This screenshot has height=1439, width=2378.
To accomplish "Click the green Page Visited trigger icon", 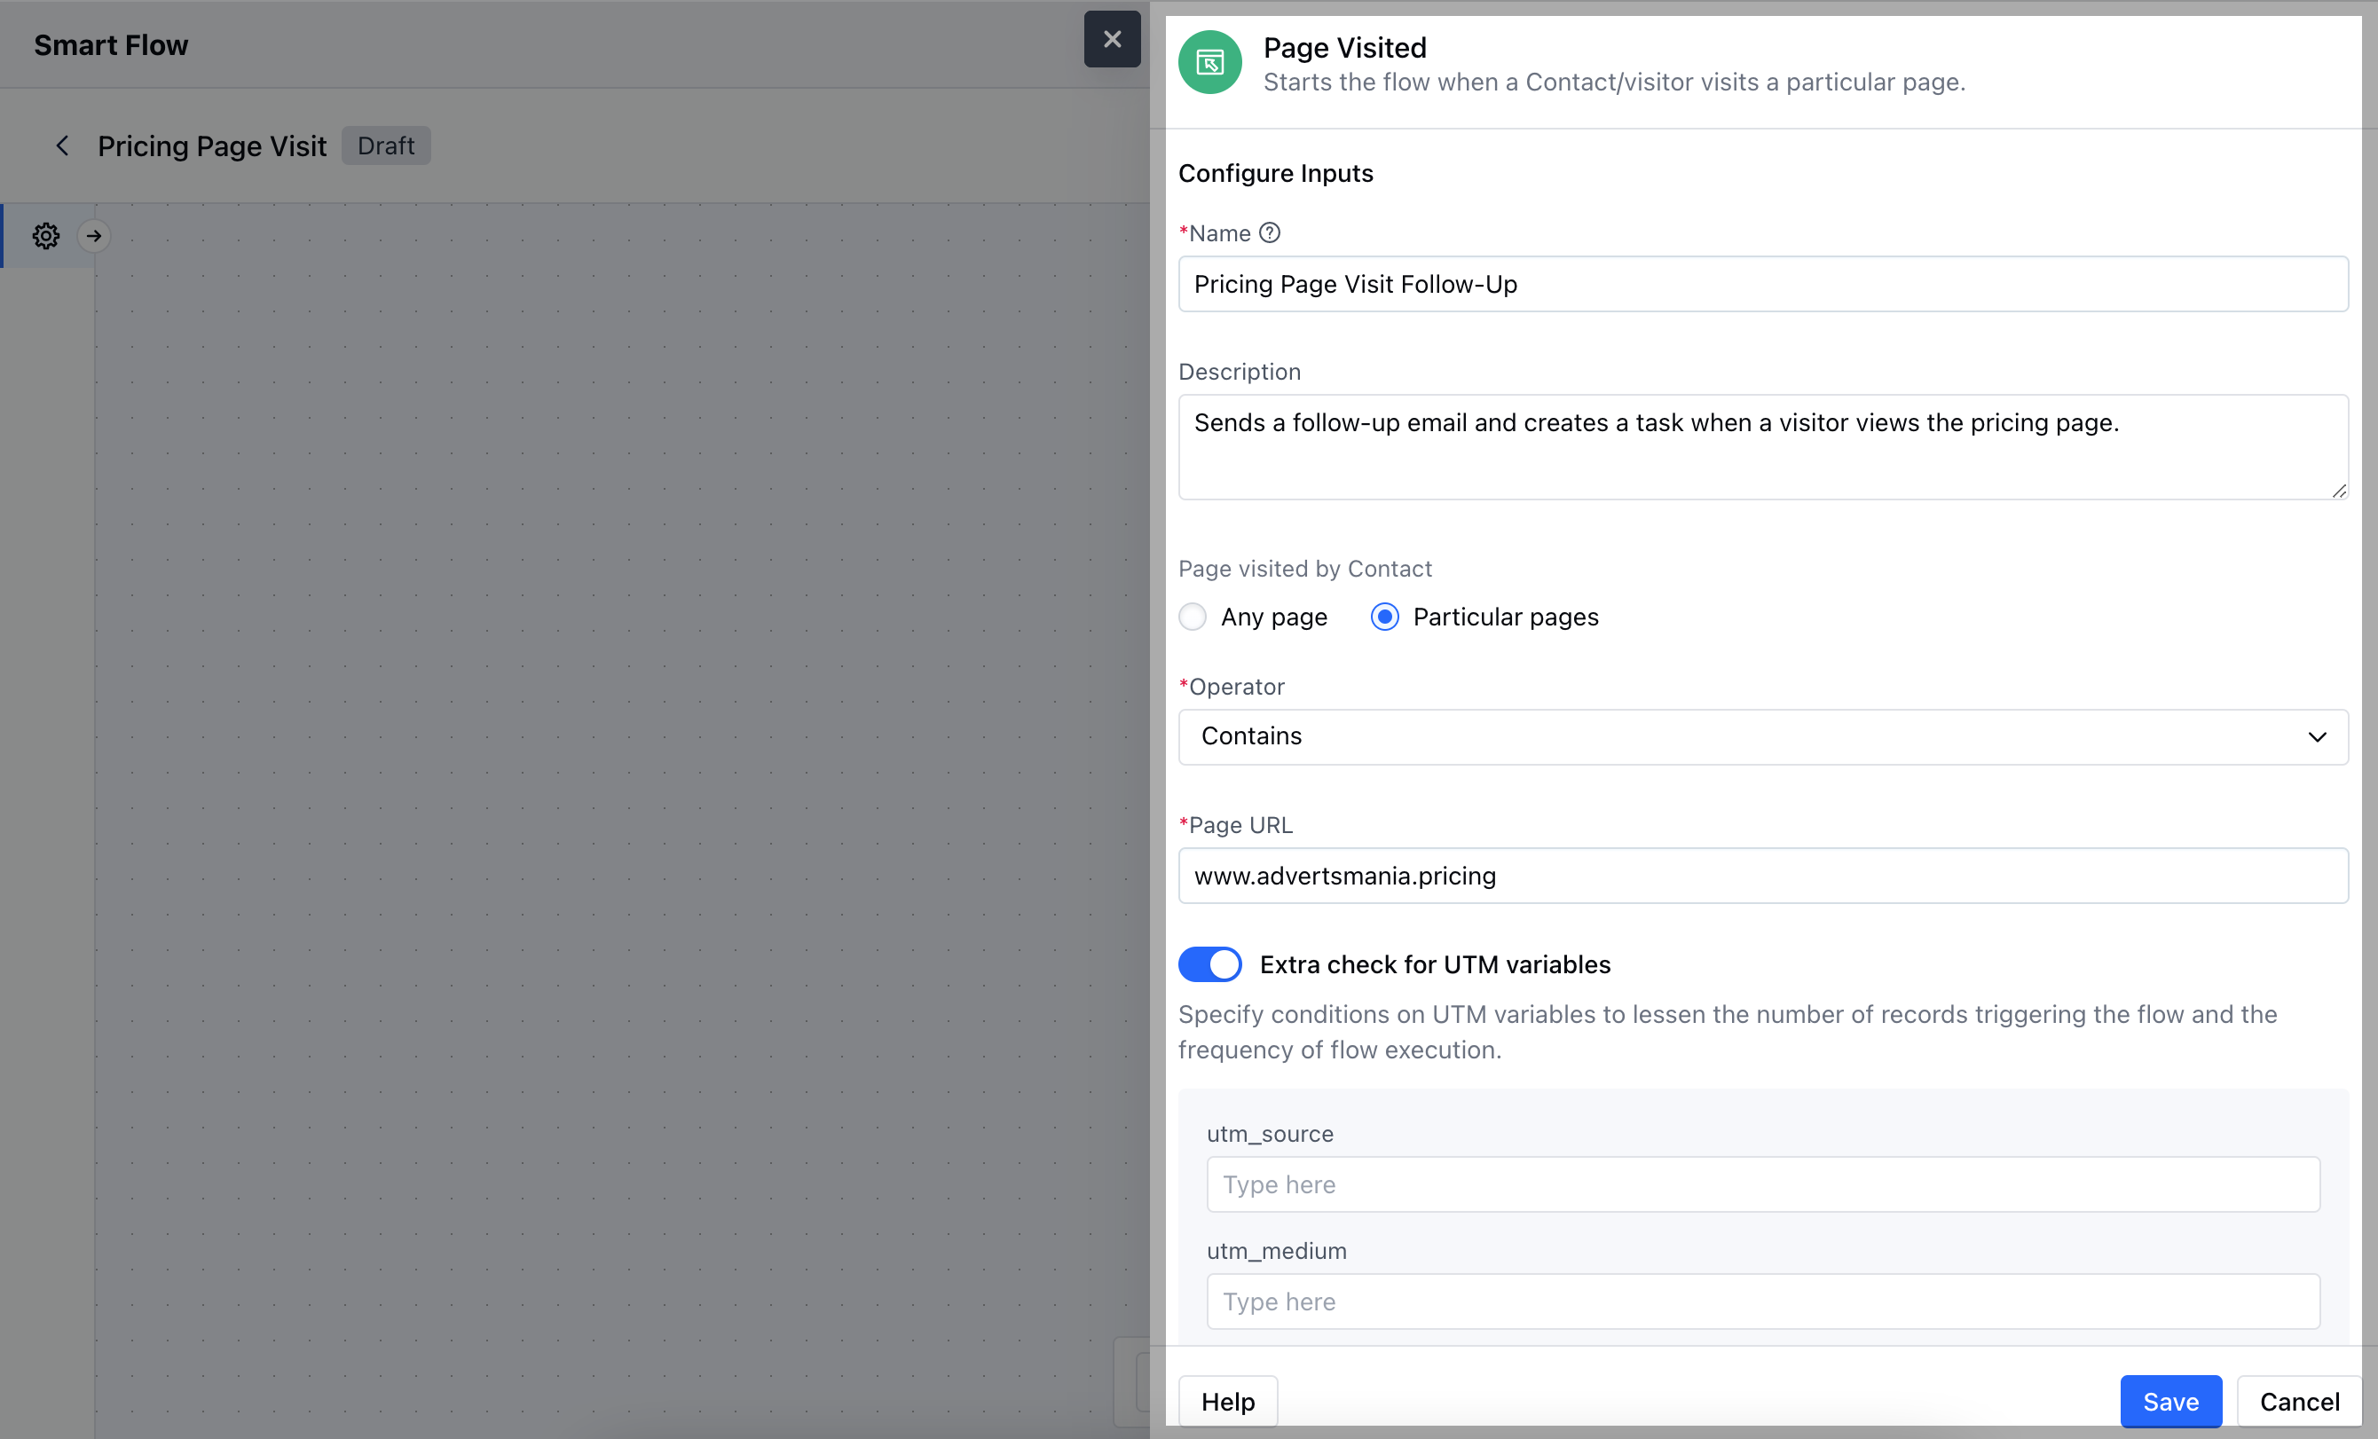I will pyautogui.click(x=1209, y=63).
